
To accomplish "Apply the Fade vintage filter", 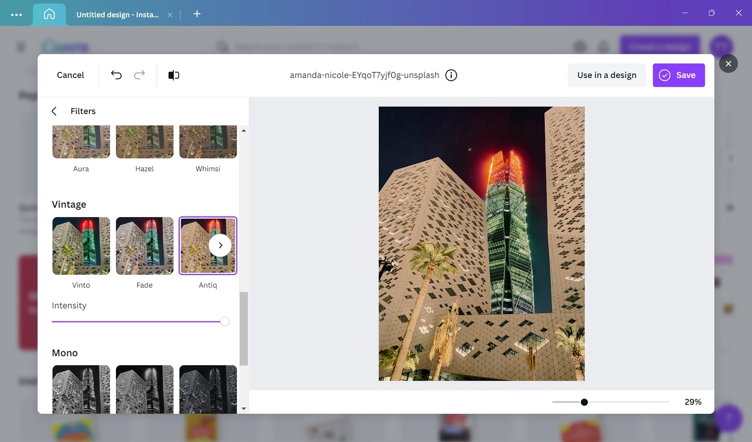I will [x=145, y=246].
